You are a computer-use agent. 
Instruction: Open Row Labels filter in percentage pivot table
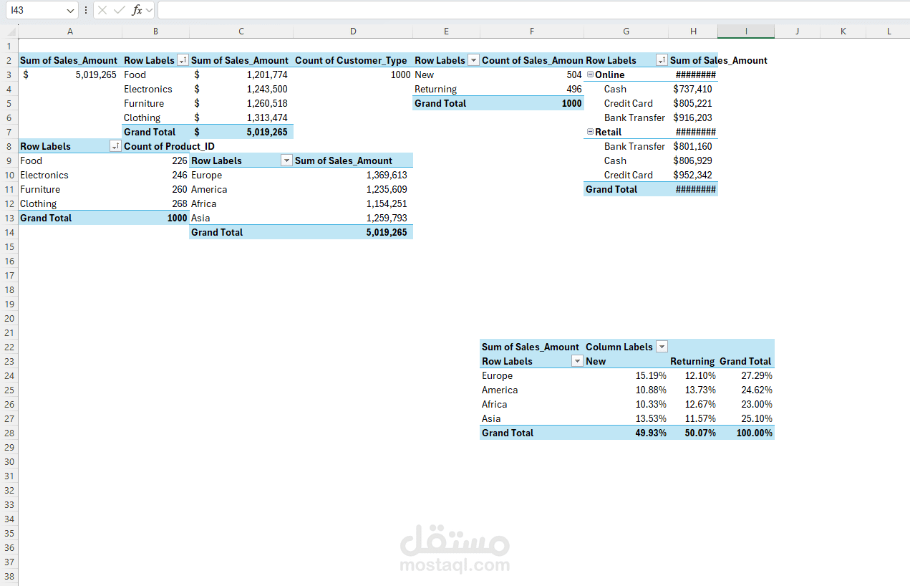coord(577,362)
